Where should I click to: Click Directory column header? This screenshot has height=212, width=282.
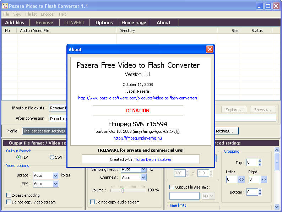[x=167, y=31]
